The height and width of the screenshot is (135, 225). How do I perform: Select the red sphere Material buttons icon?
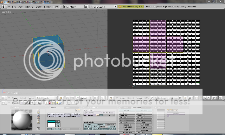tap(50, 103)
